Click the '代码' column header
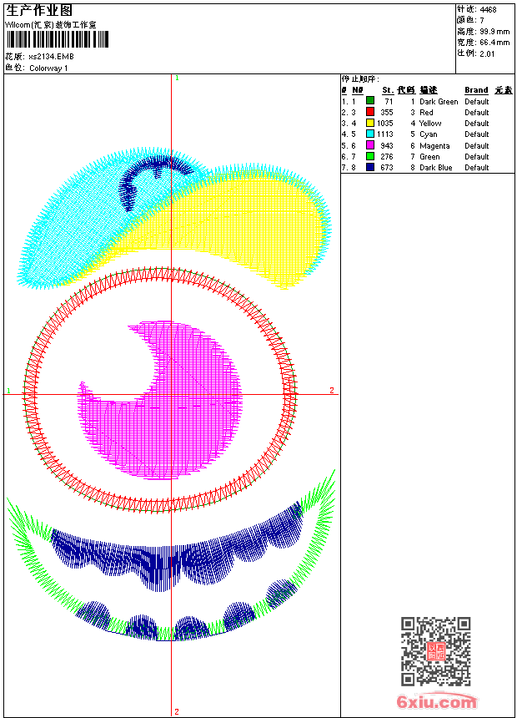The image size is (517, 718). (406, 90)
